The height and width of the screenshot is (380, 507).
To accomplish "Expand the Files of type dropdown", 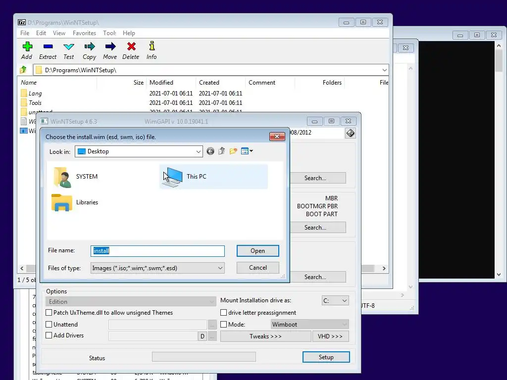I will [220, 268].
